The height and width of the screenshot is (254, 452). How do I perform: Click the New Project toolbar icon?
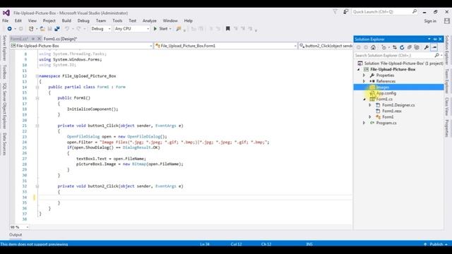(x=31, y=29)
